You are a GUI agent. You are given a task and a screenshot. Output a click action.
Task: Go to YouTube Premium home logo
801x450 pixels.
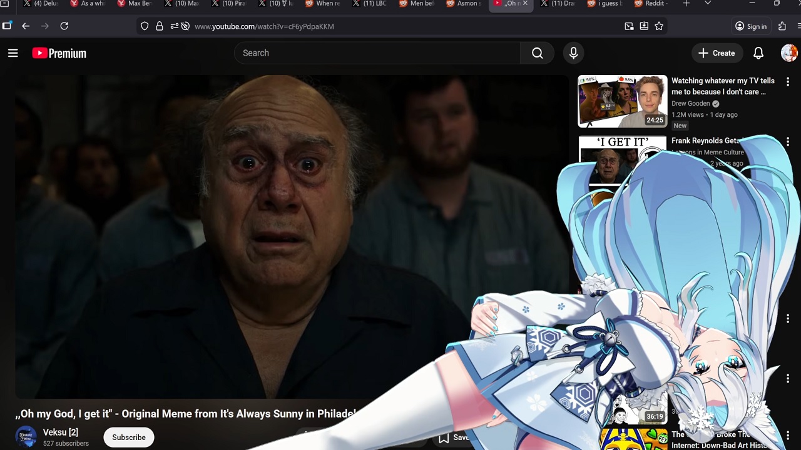pyautogui.click(x=59, y=53)
